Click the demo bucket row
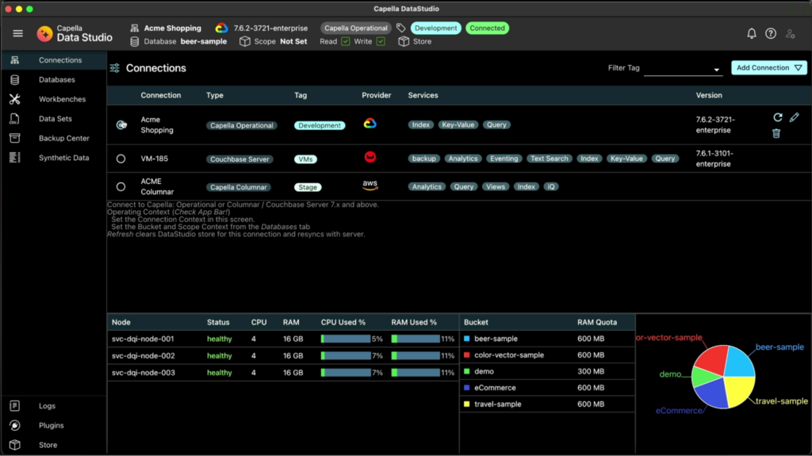812x456 pixels. [x=547, y=371]
